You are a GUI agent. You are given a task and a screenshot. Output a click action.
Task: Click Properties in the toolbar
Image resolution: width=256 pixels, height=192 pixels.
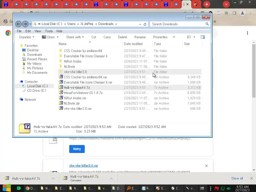point(160,37)
